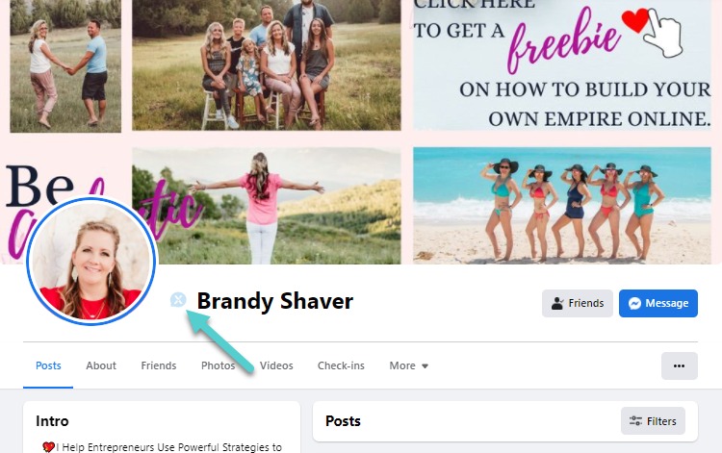Viewport: 722px width, 453px height.
Task: Click the beach group photo in cover
Action: pos(562,206)
